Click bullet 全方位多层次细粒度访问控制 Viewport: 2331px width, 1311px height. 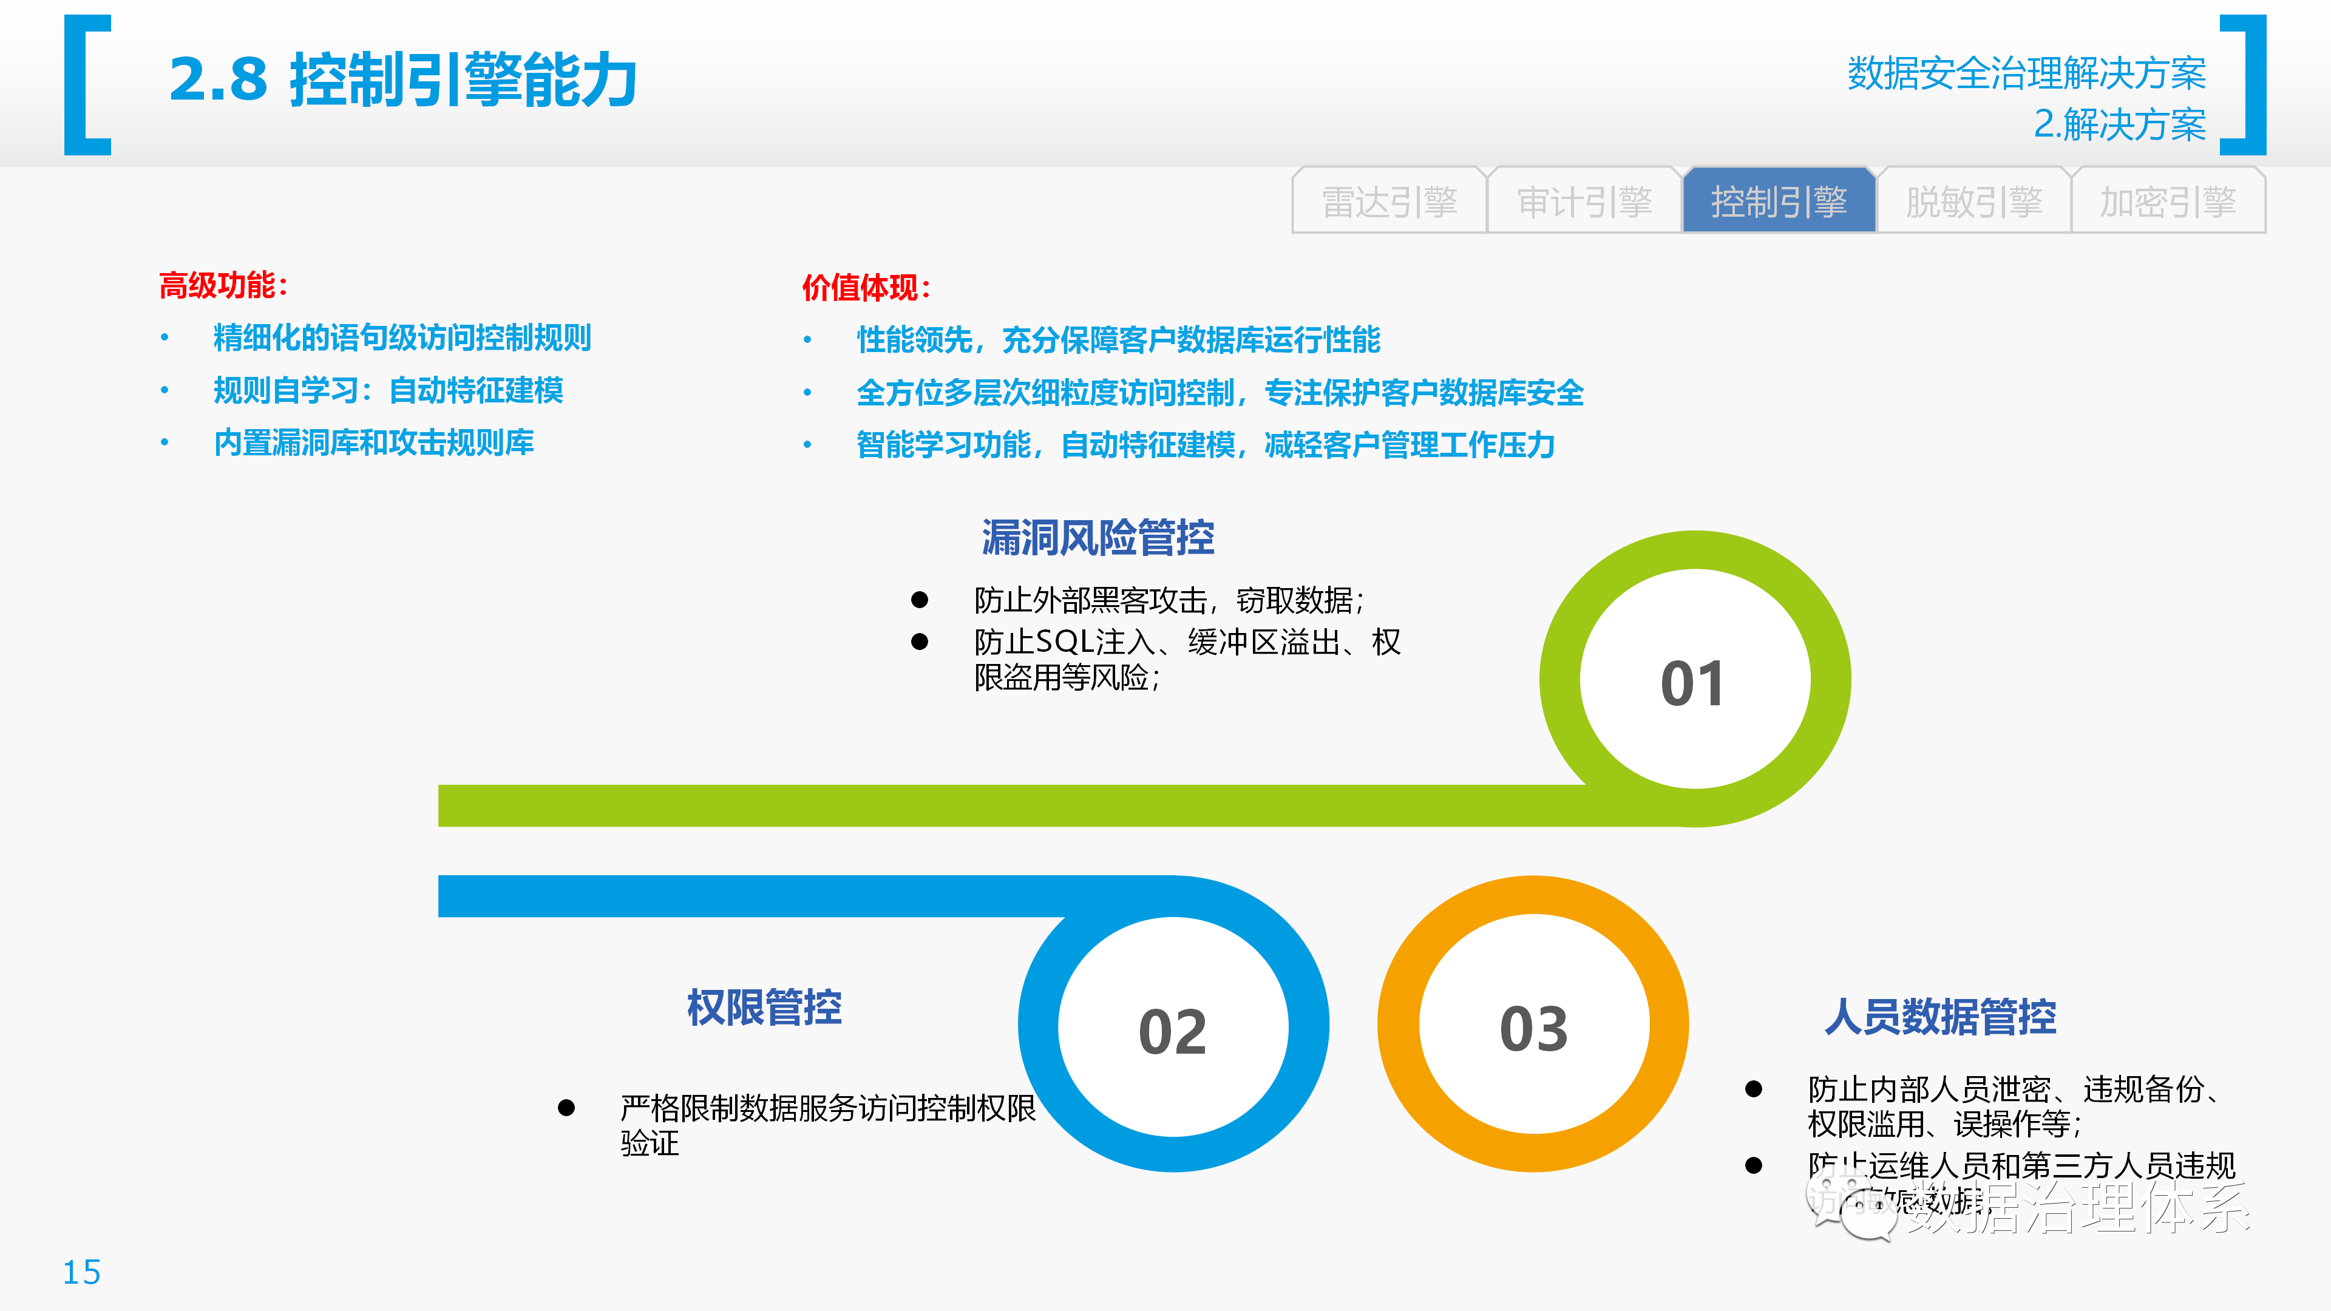coord(1220,393)
